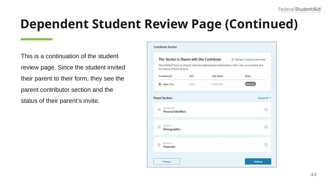The width and height of the screenshot is (331, 186).
Task: Click the contributor person icon beside Mark Price
Action: (x=160, y=84)
